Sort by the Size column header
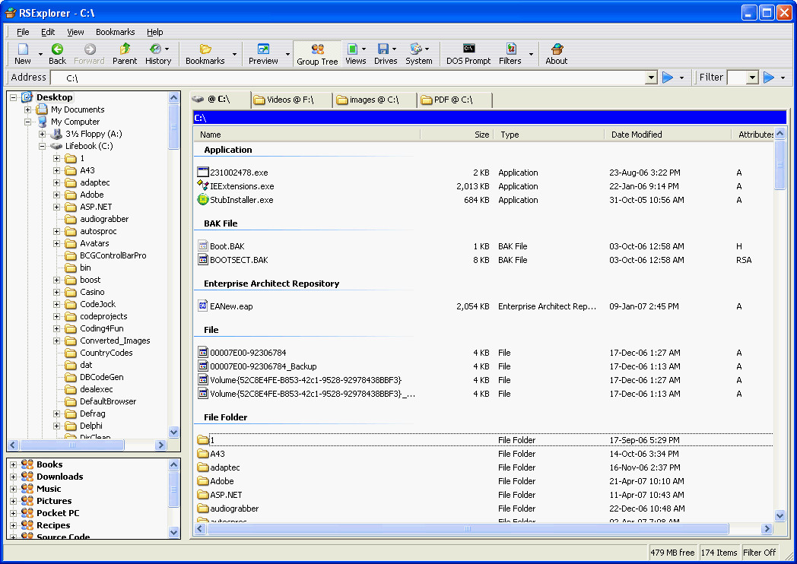 [x=456, y=135]
